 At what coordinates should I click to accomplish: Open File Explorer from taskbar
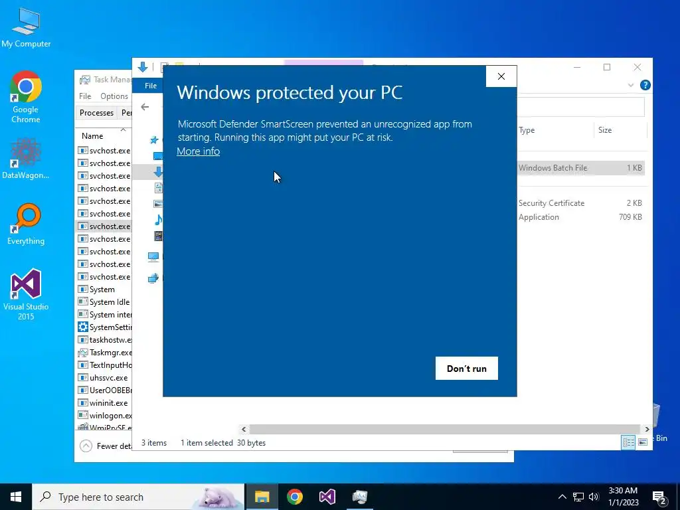click(x=262, y=497)
